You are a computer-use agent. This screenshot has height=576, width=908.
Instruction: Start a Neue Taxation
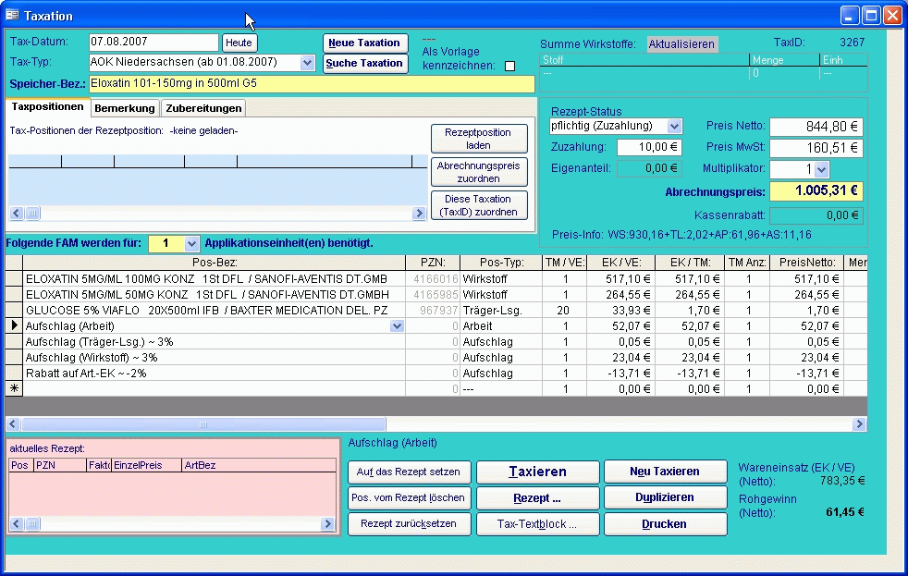coord(364,43)
